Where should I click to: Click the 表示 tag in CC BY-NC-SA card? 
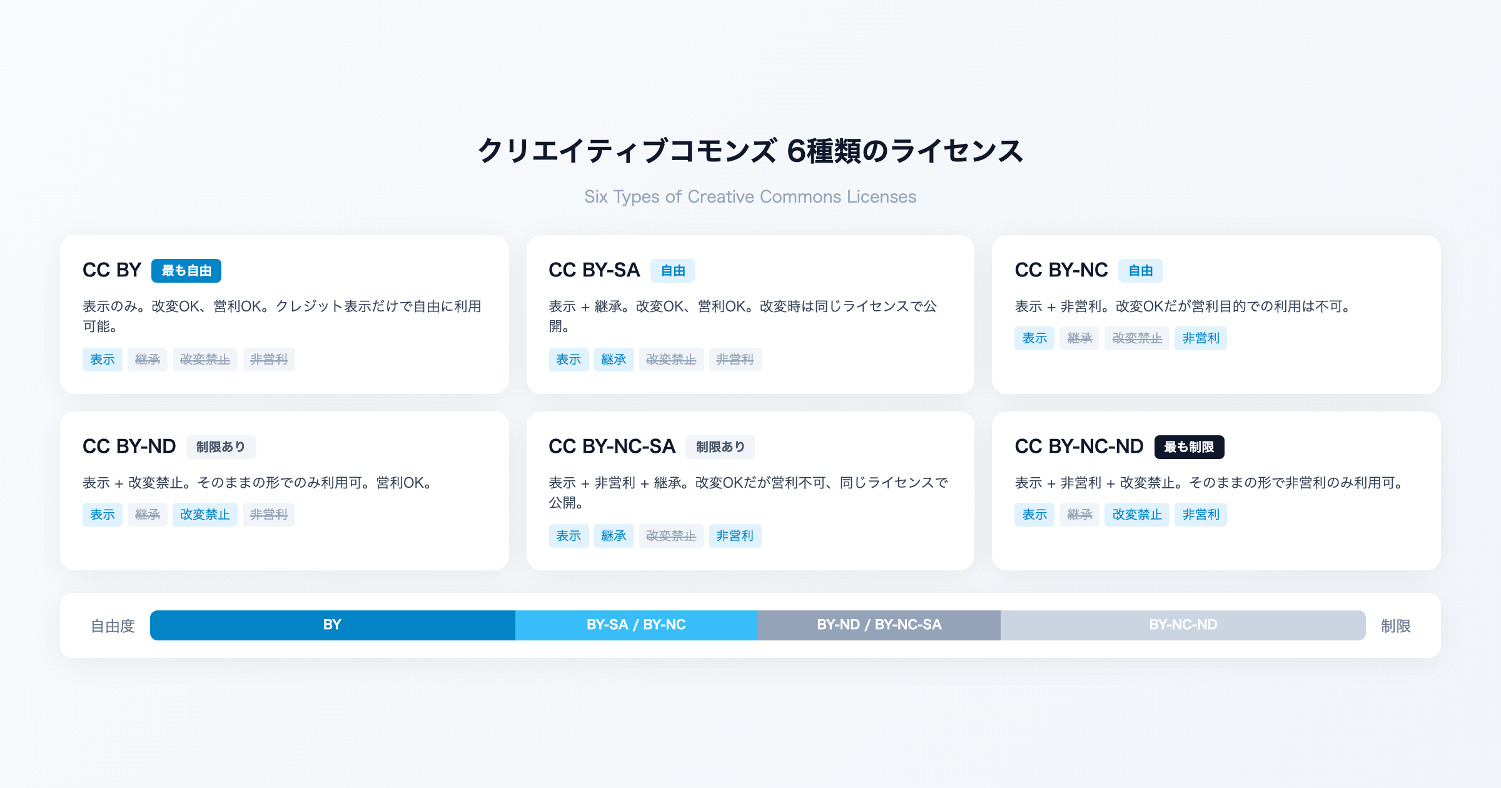[x=569, y=536]
